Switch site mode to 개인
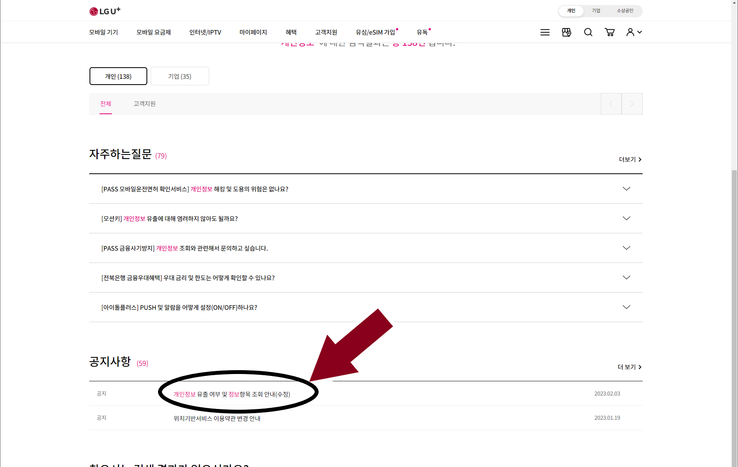This screenshot has width=738, height=467. pyautogui.click(x=571, y=11)
